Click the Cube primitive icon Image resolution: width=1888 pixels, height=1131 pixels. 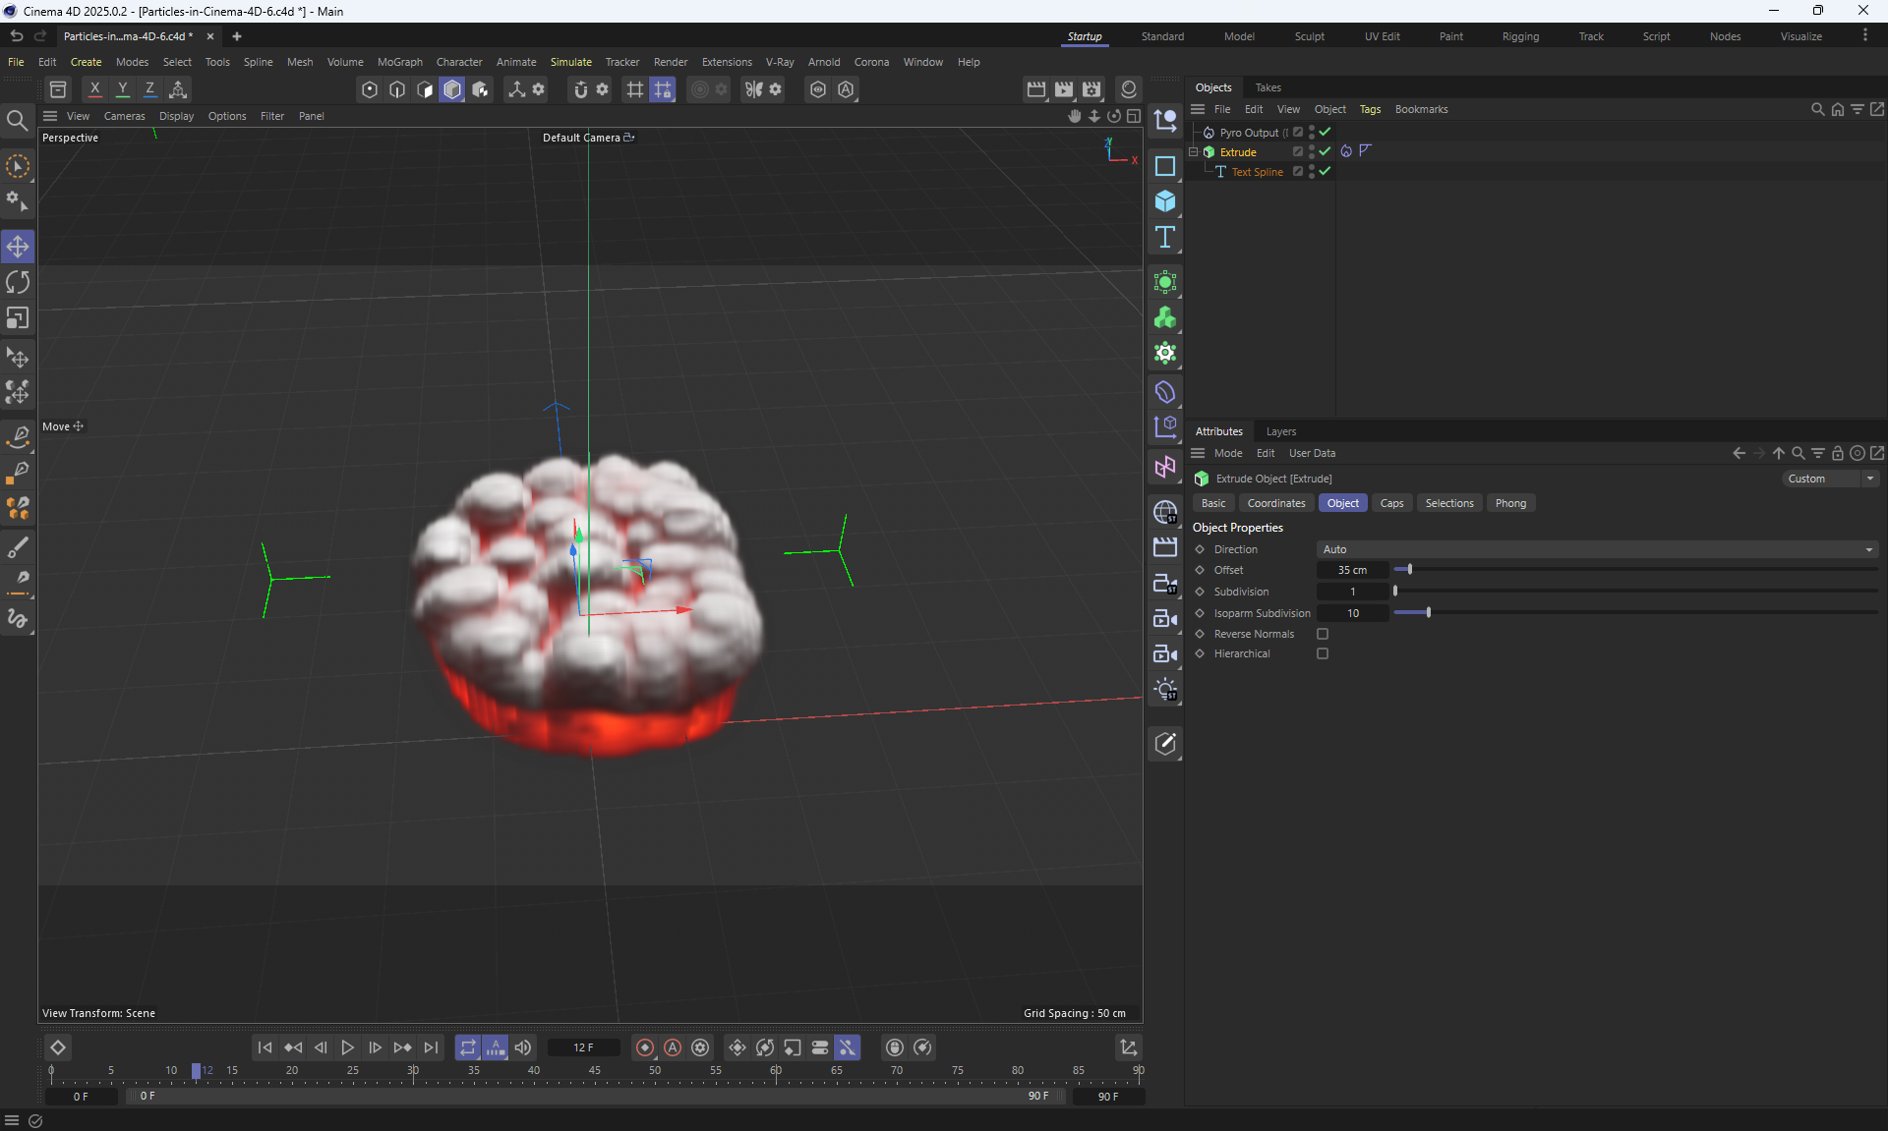point(1165,201)
